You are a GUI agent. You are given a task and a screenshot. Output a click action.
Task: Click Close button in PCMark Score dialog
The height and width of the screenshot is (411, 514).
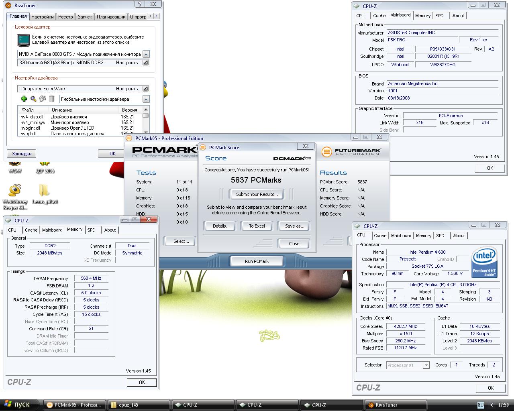click(x=294, y=244)
